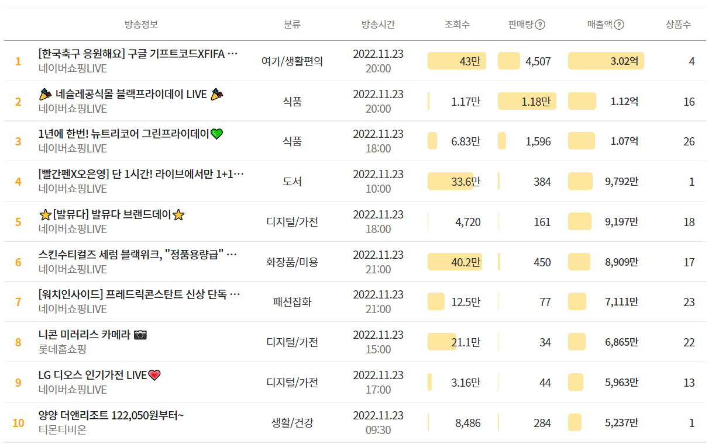
Task: Click the 33.6만 views value
Action: tap(466, 182)
